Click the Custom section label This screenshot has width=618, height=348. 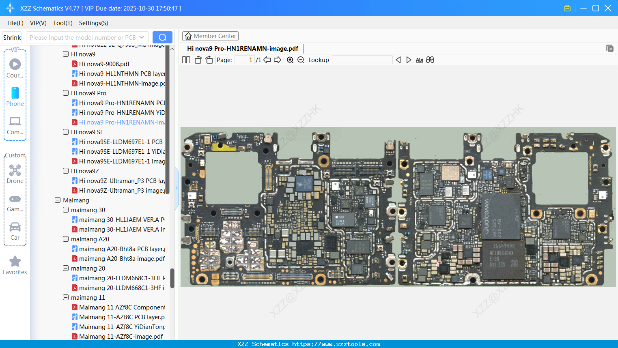coord(15,155)
